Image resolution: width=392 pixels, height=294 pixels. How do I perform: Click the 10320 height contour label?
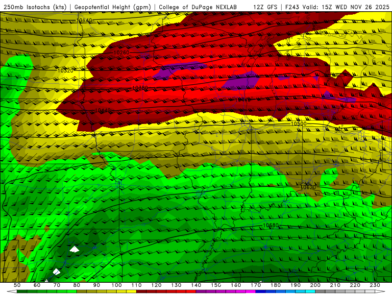click(x=66, y=71)
